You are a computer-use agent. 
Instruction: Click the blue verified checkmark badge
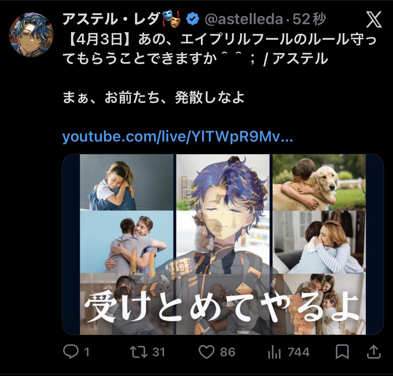coord(192,19)
